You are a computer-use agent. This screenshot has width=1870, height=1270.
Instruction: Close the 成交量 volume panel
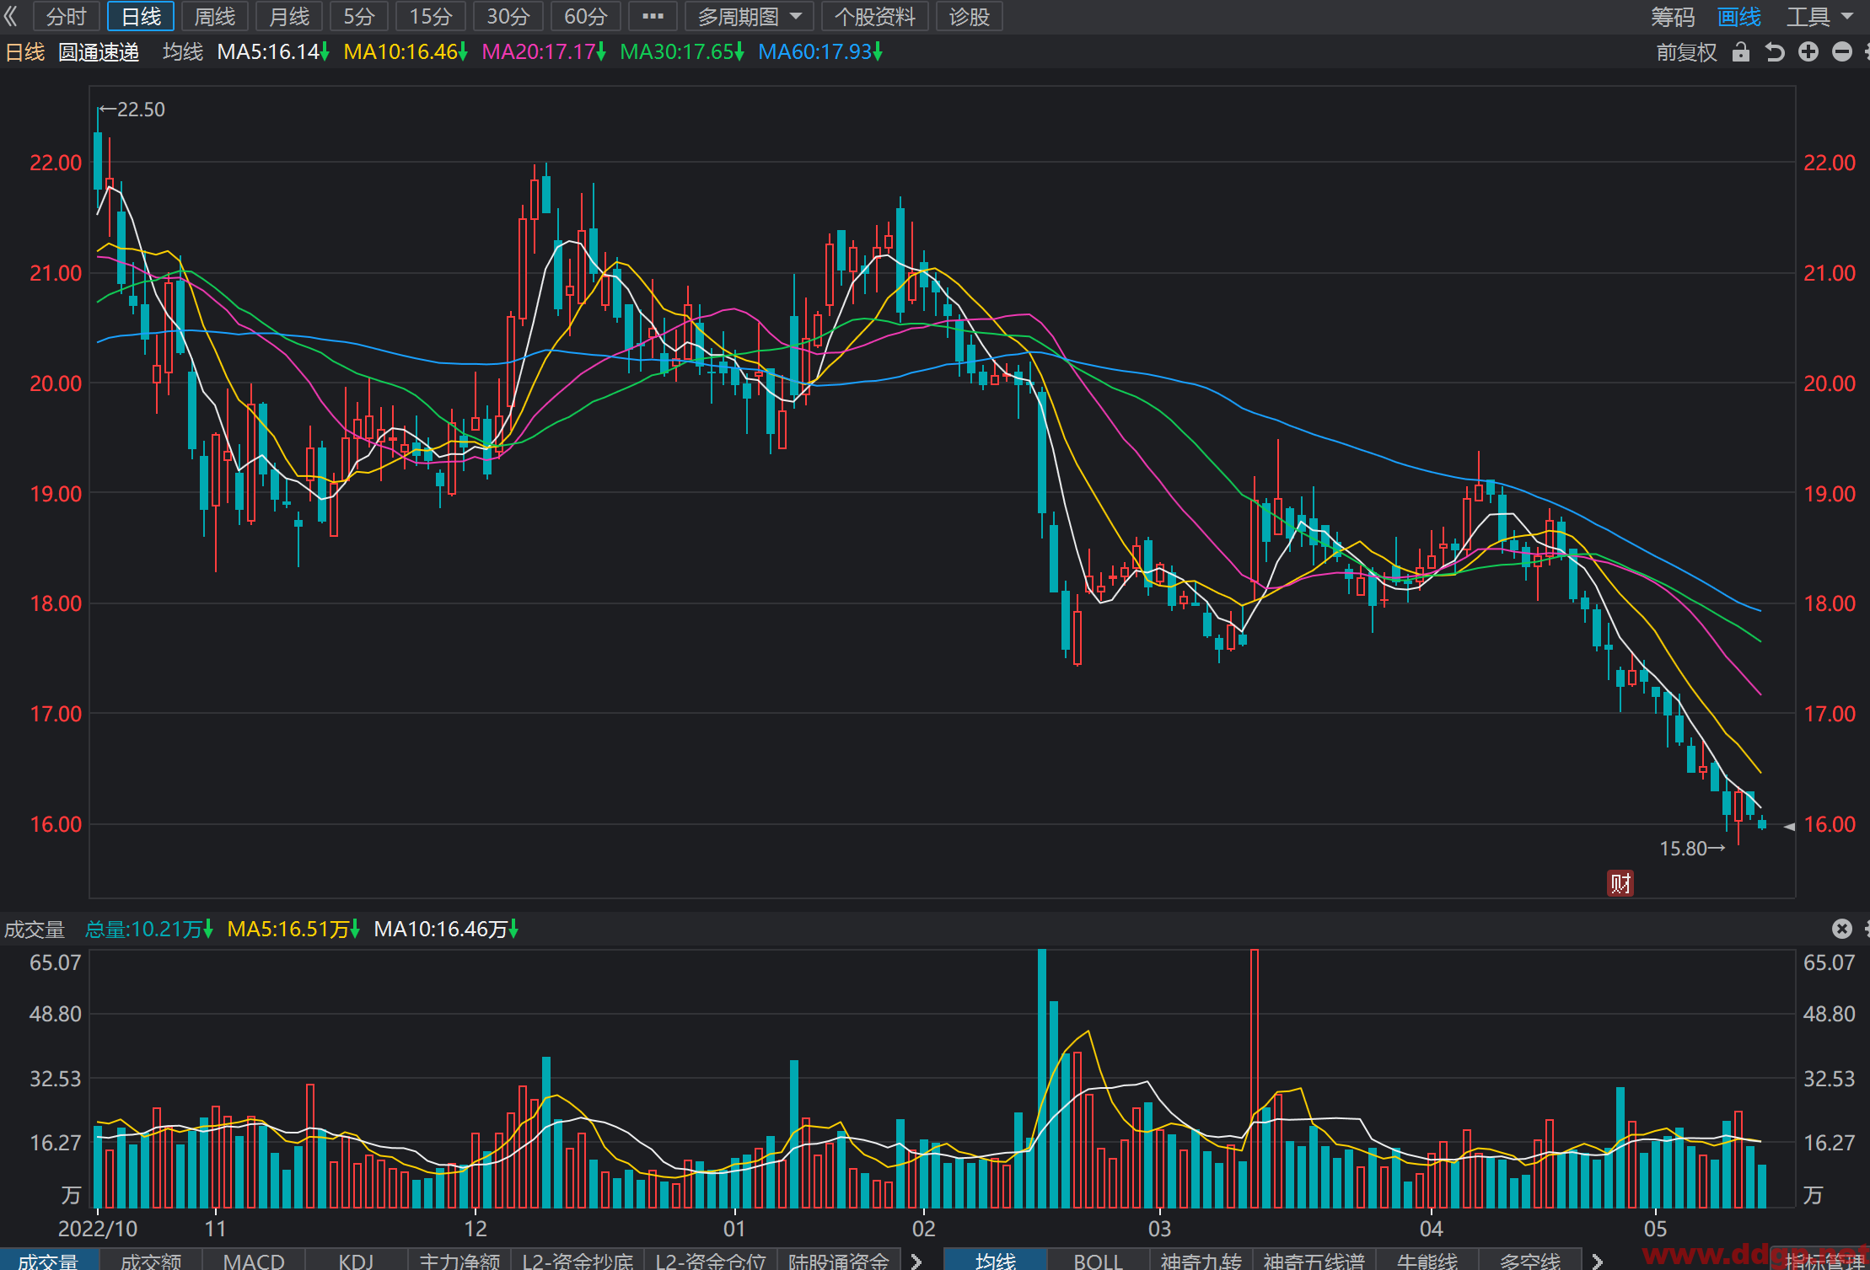click(x=1842, y=929)
